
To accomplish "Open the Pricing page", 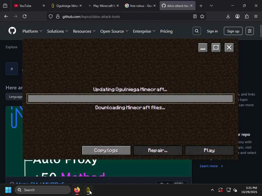I will pos(166,31).
